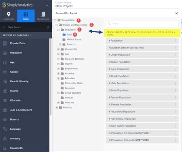Close the Census US - Latest dialog

(177, 13)
